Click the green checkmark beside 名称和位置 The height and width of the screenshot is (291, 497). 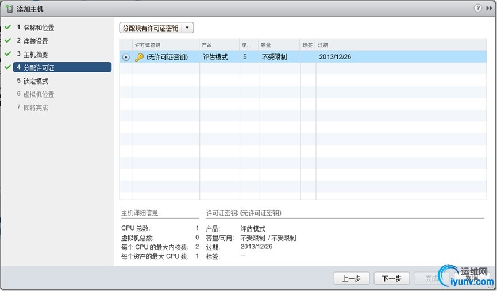pos(7,27)
